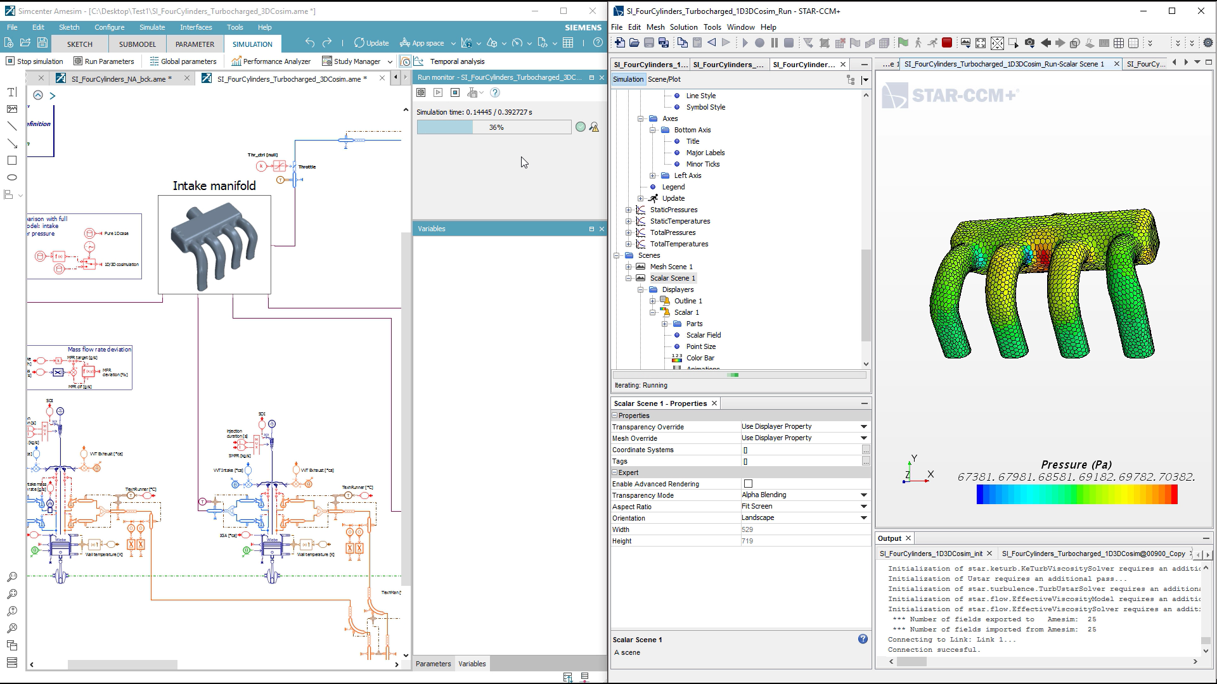Click the simulation progress bar showing 36%
Viewport: 1217px width, 684px height.
pyautogui.click(x=494, y=127)
